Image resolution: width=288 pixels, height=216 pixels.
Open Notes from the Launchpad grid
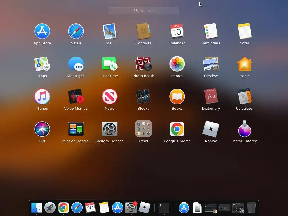pos(245,31)
